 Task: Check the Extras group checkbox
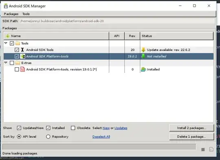pos(12,63)
